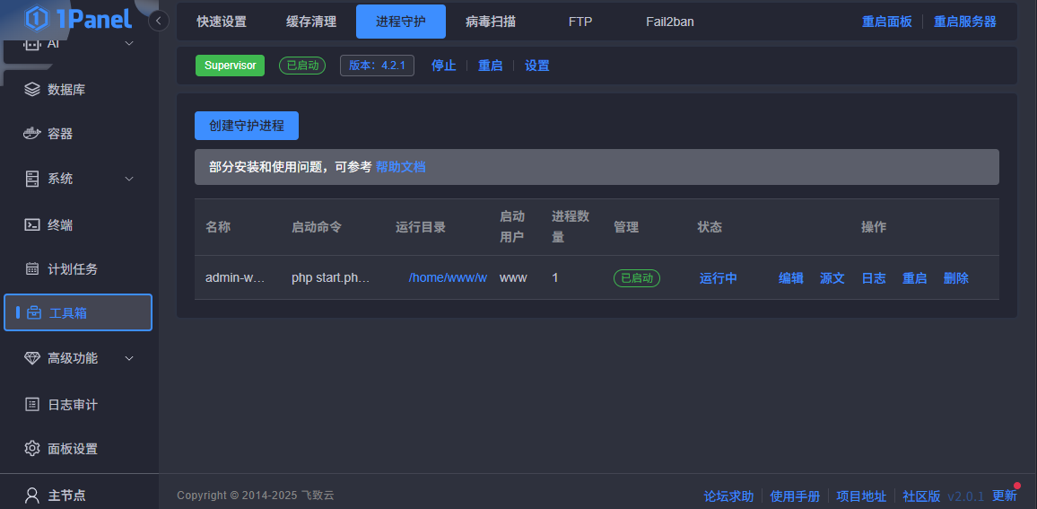
Task: Open the 论坛求助 footer link
Action: (x=728, y=496)
